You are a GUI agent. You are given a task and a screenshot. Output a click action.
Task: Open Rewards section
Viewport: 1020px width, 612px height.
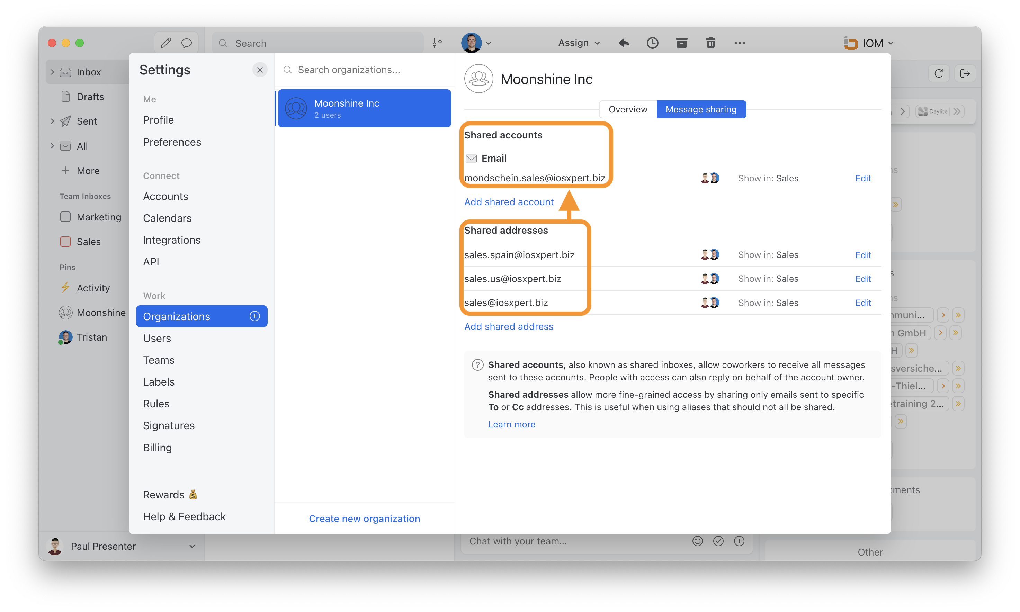(x=170, y=494)
